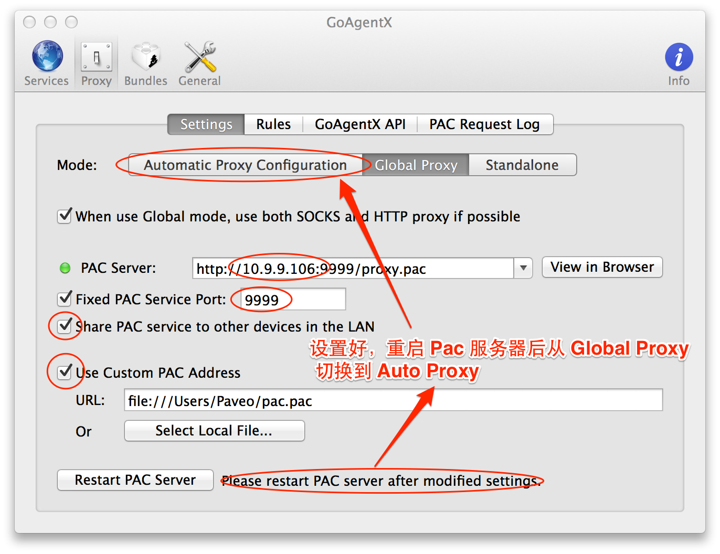Open the GoAgentX API tab

pos(360,124)
